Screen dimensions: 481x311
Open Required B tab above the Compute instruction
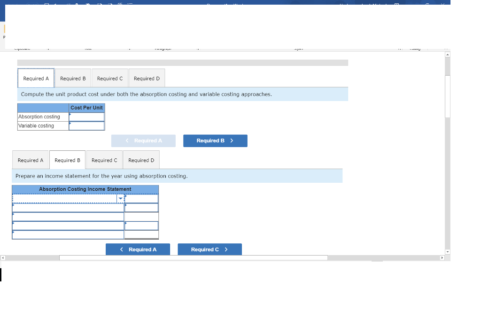click(73, 78)
